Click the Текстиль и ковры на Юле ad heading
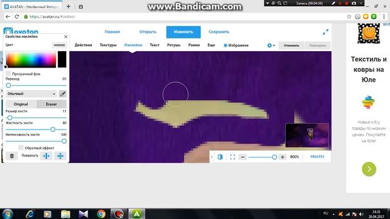The width and height of the screenshot is (390, 219). (x=369, y=69)
